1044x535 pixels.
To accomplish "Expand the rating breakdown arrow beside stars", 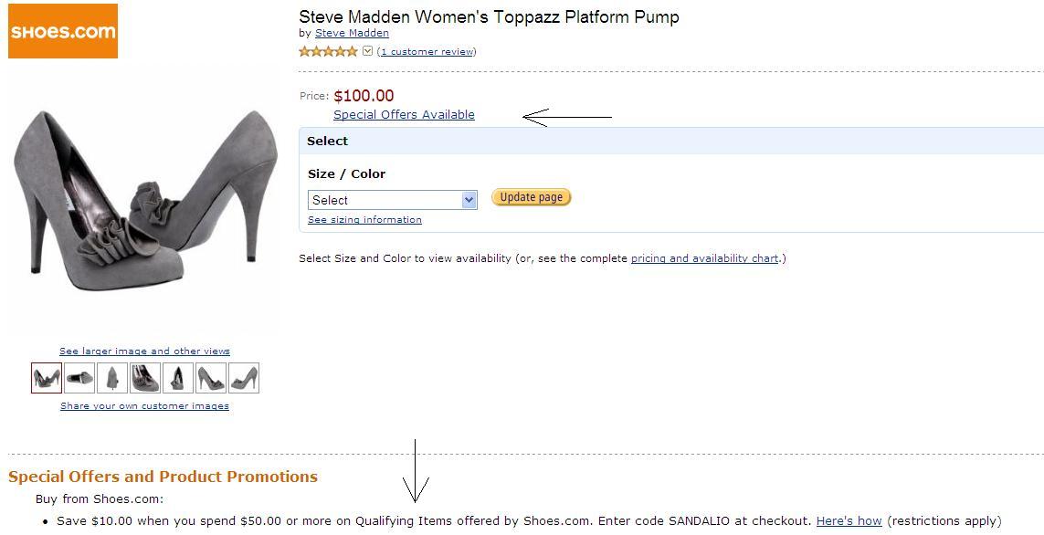I will [x=367, y=51].
